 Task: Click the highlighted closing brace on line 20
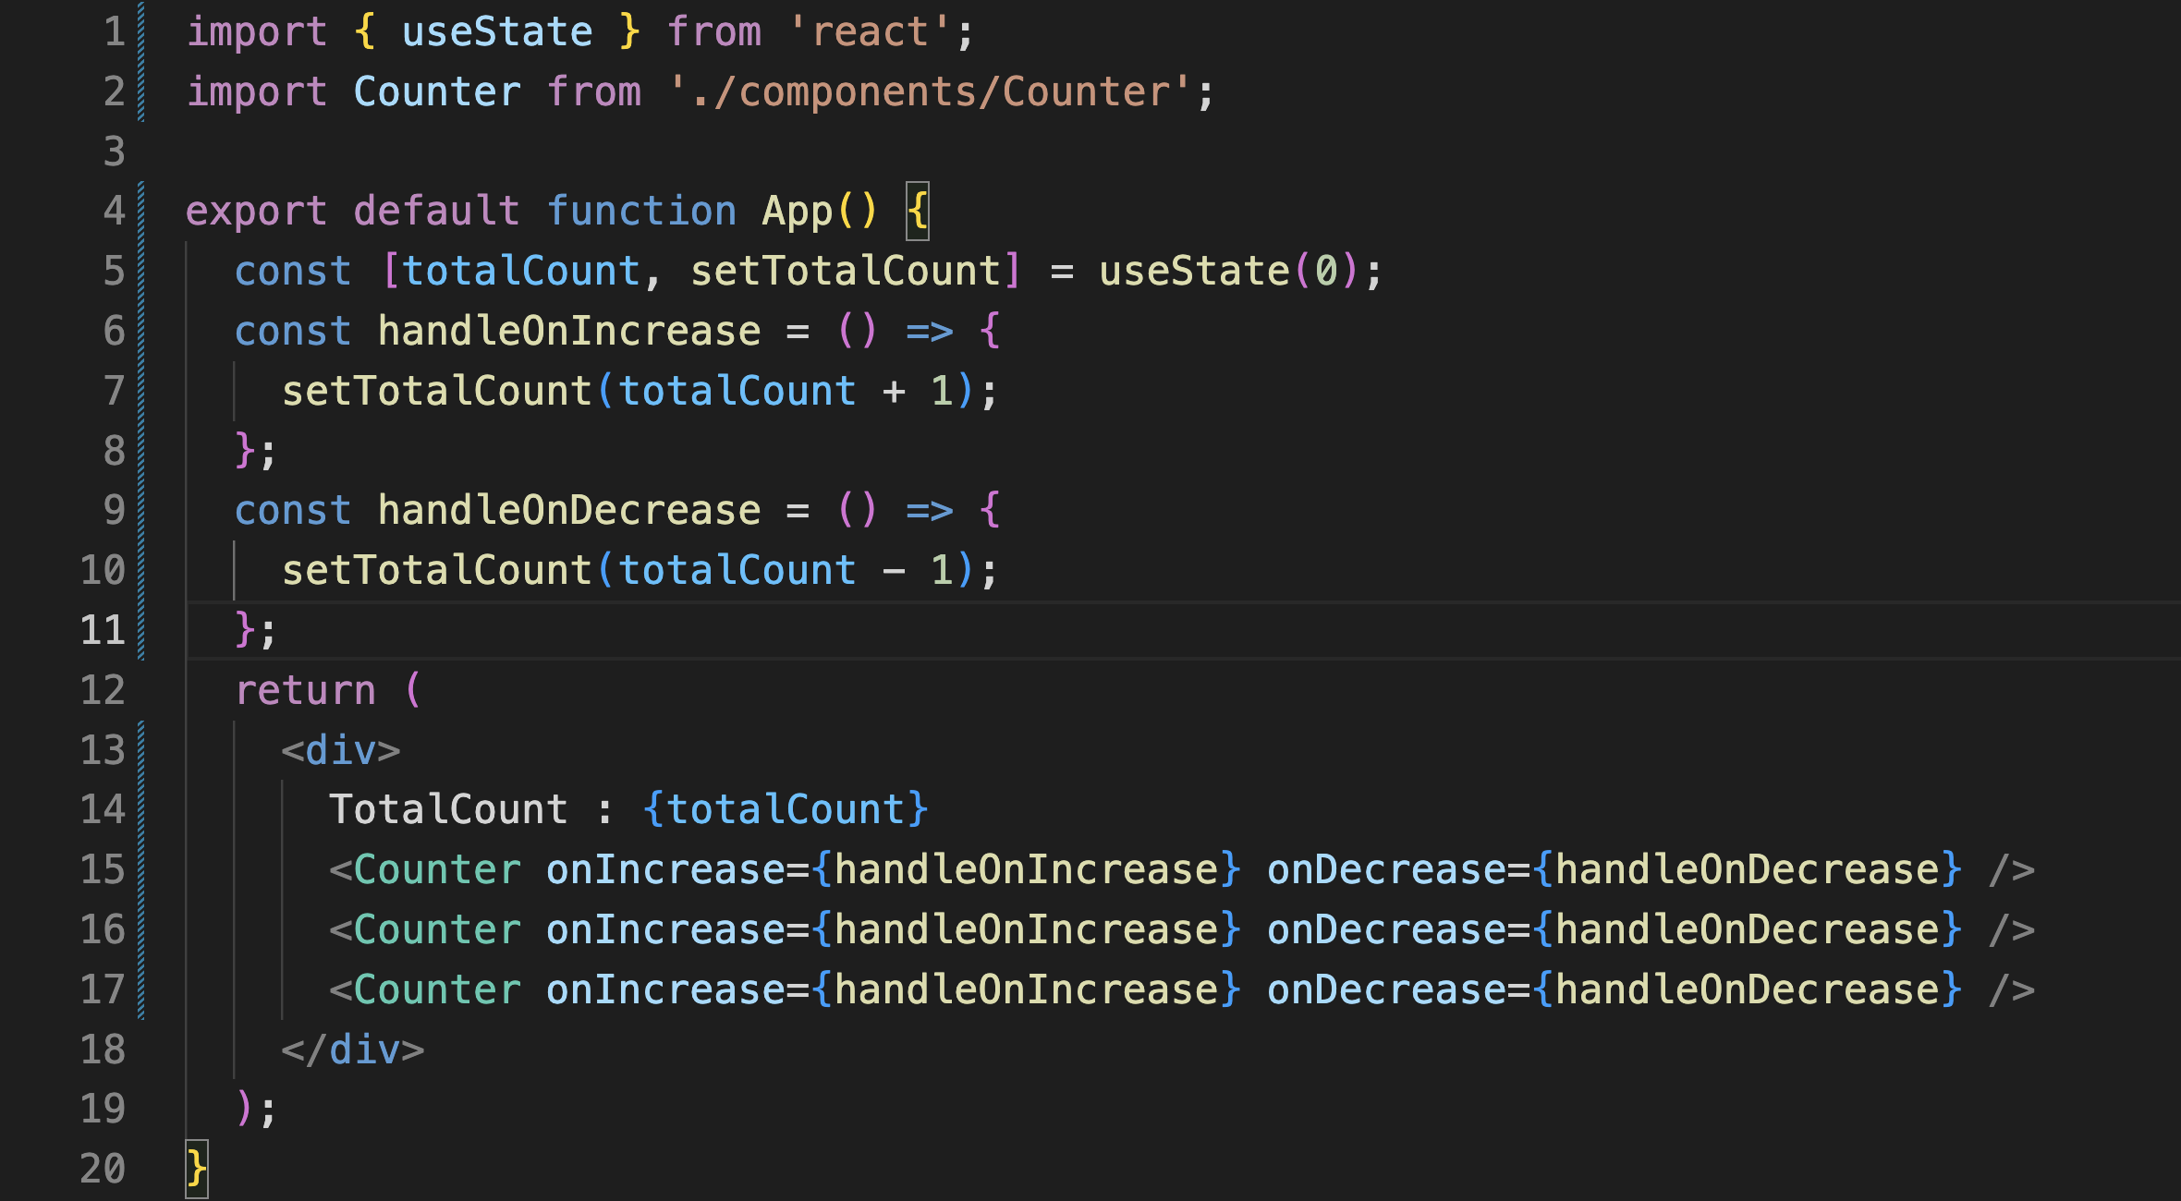point(196,1169)
